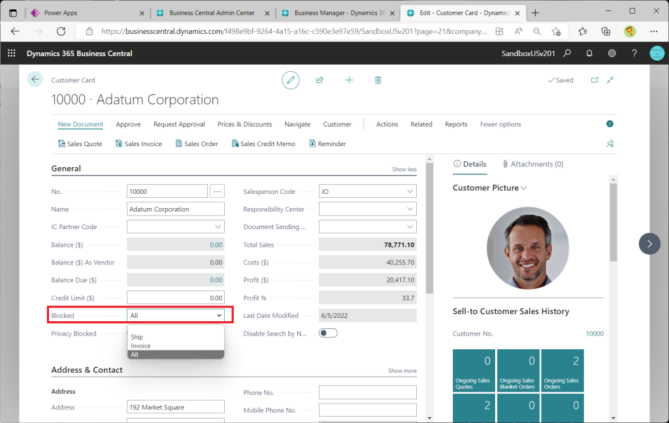Open the Customer menu
The height and width of the screenshot is (423, 669).
(337, 124)
